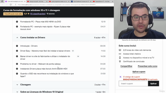Click the 'Classificação mais alta' badge
This screenshot has width=166, height=93.
13,14
